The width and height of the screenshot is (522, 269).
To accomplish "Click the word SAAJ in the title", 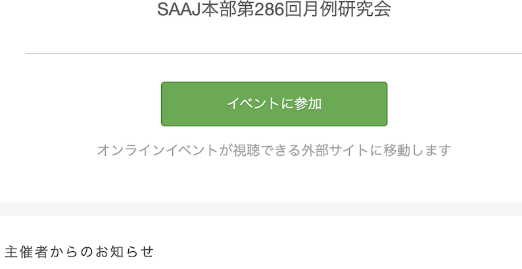I will [179, 9].
